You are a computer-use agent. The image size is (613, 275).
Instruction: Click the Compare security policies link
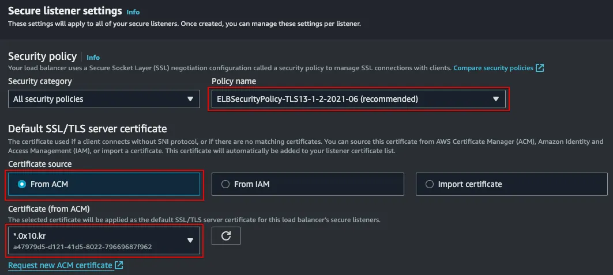[493, 68]
